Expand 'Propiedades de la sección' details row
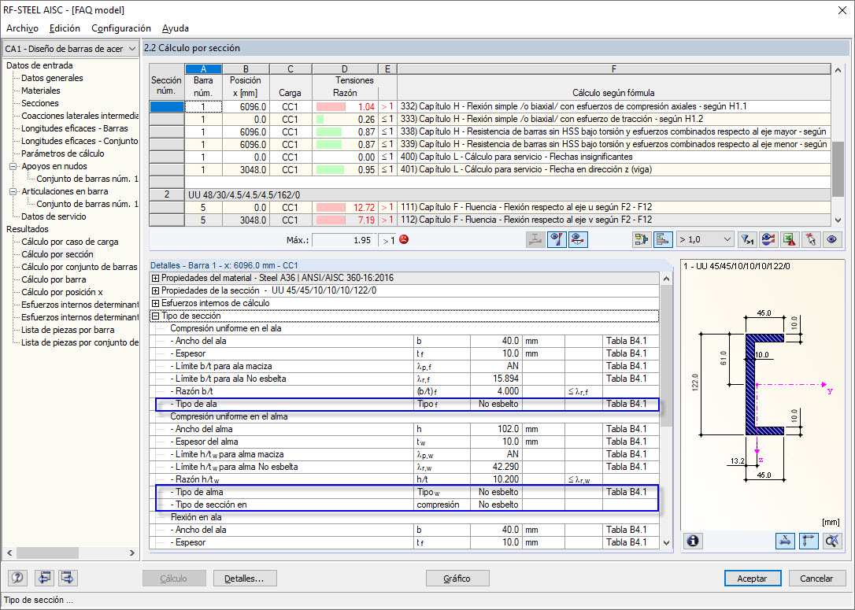 point(155,290)
